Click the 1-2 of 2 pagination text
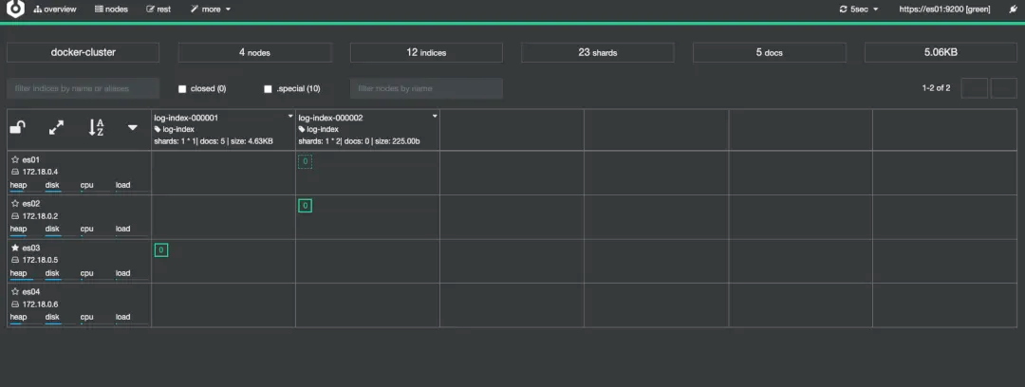Image resolution: width=1025 pixels, height=387 pixels. (936, 88)
